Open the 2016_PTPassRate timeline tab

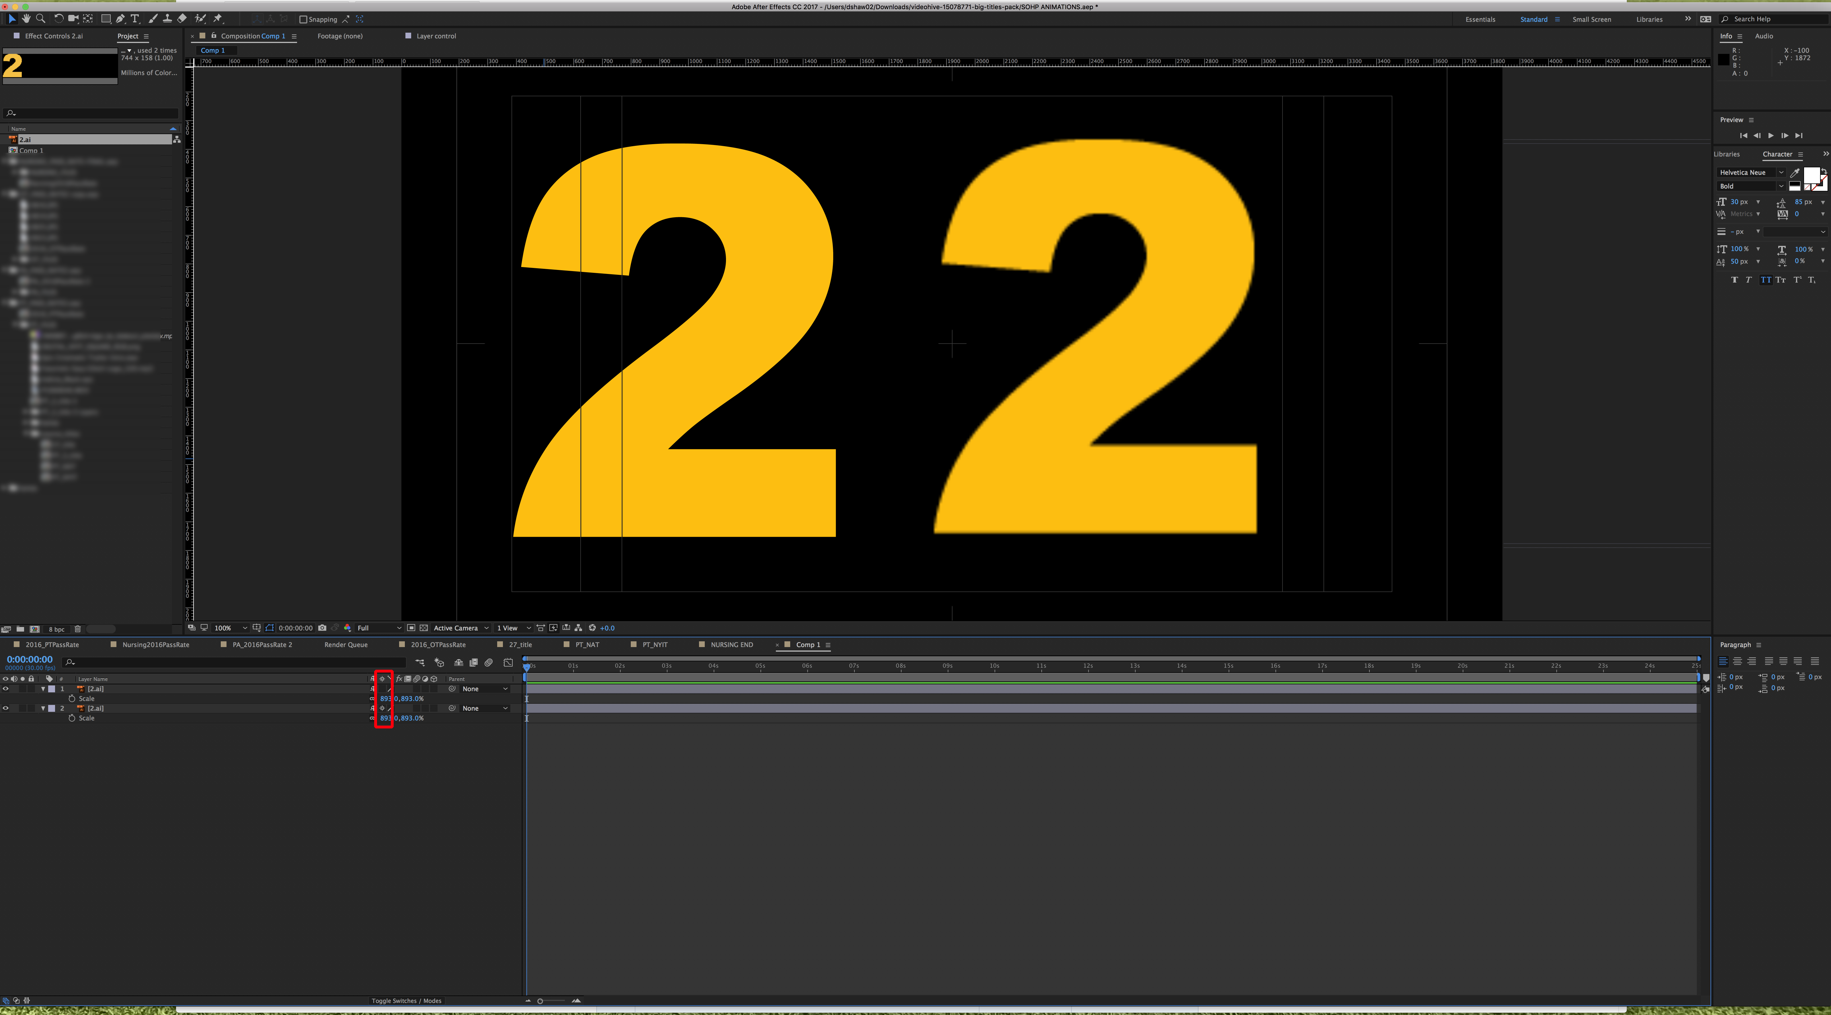[52, 645]
